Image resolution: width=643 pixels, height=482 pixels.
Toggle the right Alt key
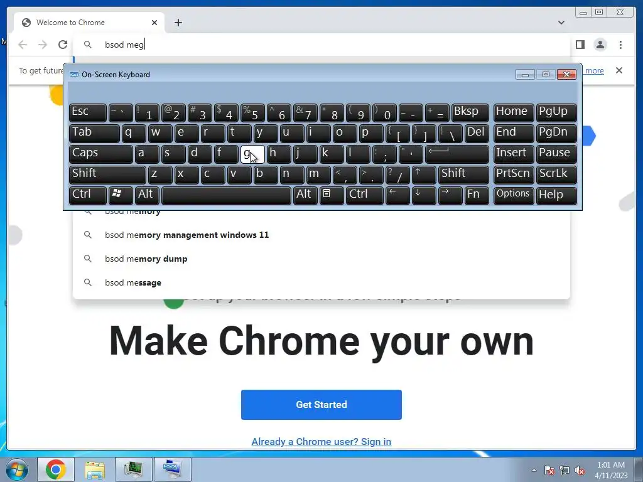[x=305, y=195]
